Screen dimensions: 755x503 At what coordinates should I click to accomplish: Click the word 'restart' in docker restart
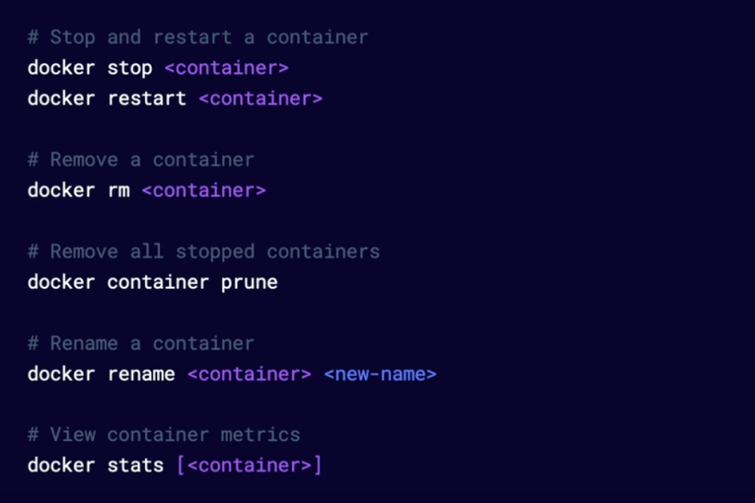[147, 99]
